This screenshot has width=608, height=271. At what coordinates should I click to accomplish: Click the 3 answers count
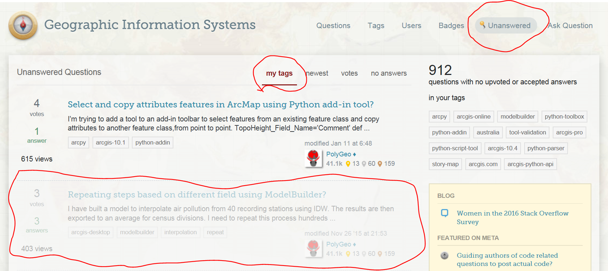37,225
